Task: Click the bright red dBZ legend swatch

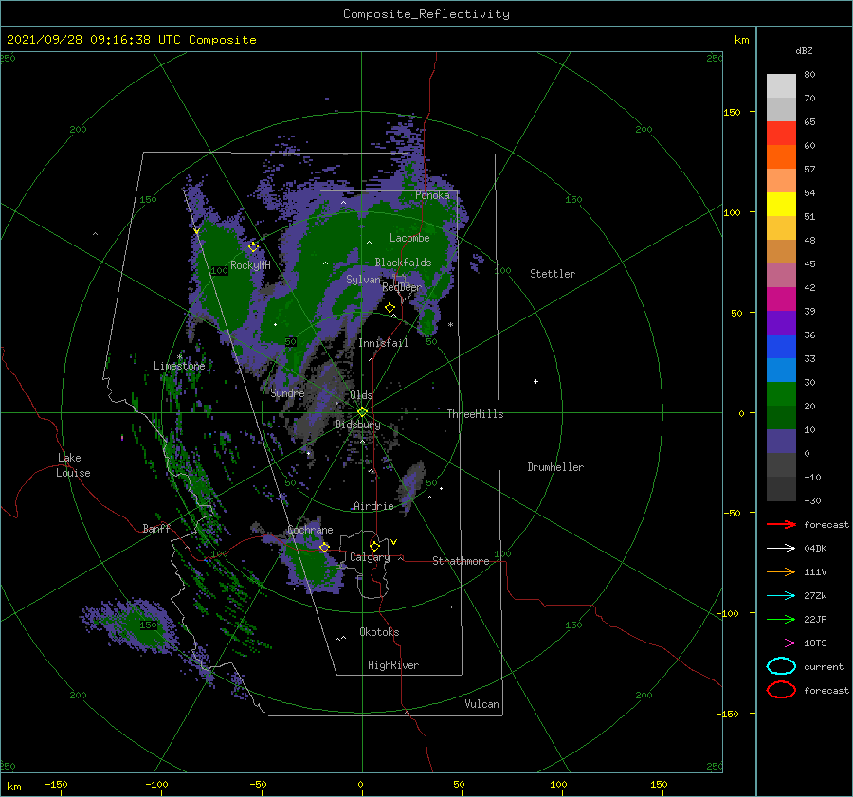Action: [781, 133]
